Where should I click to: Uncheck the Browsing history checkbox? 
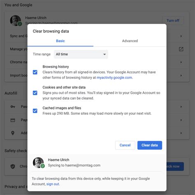tap(35, 72)
